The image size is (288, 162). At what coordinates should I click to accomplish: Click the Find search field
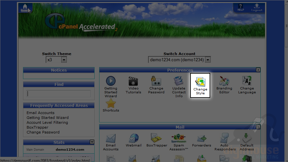pyautogui.click(x=58, y=94)
